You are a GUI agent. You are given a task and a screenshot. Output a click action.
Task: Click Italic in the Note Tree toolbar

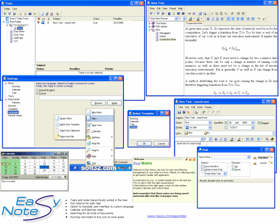pos(213,19)
